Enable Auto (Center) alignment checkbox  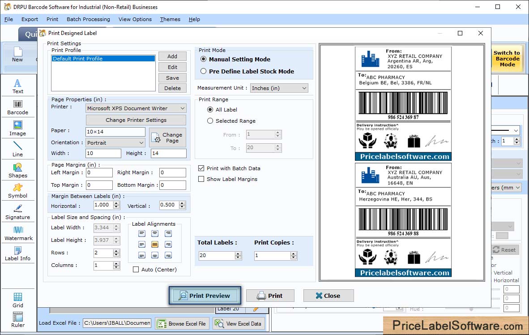136,270
